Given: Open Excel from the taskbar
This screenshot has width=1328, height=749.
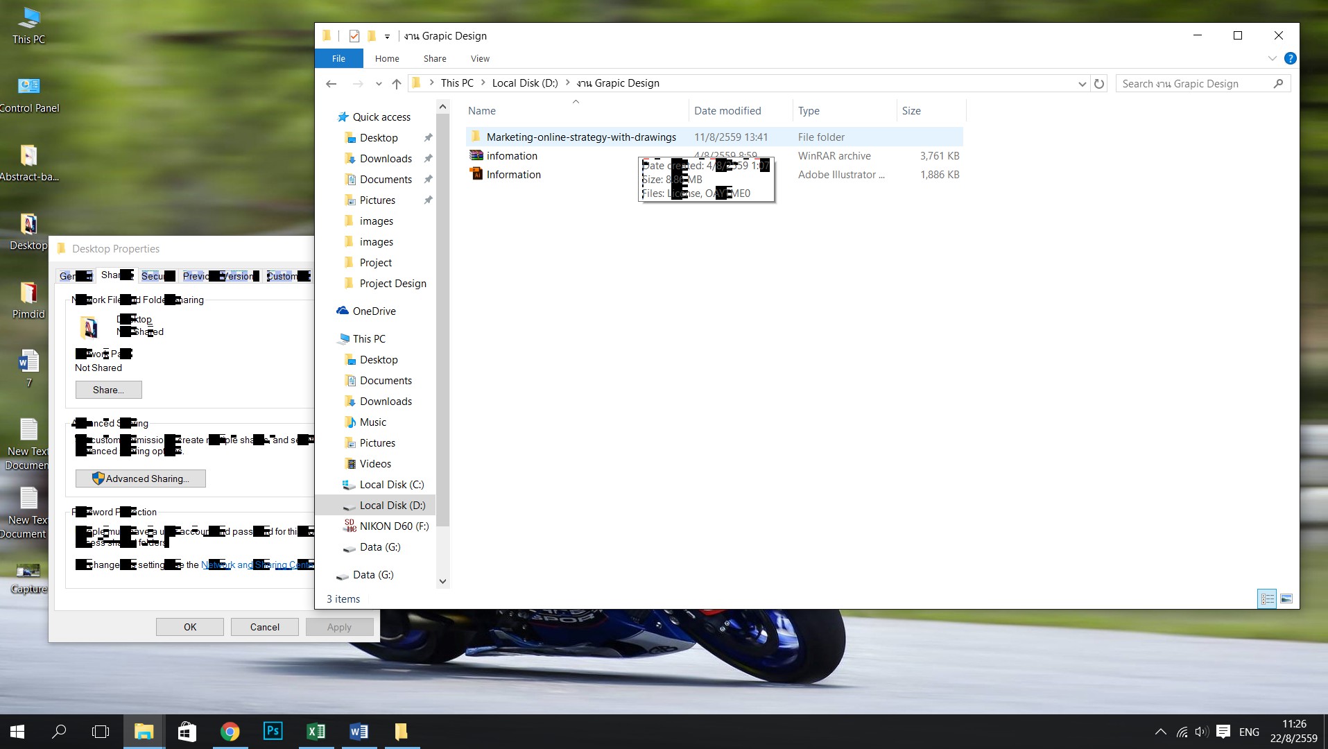Looking at the screenshot, I should pyautogui.click(x=316, y=731).
